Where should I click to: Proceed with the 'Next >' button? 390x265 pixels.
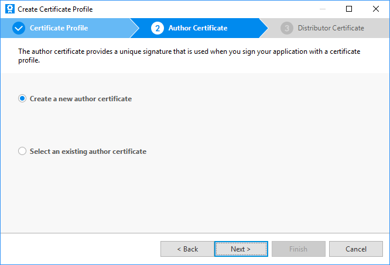click(x=241, y=249)
